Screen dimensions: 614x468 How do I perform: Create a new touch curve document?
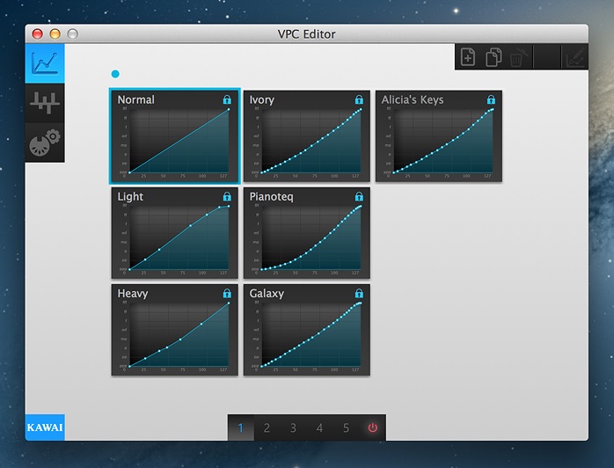click(468, 57)
